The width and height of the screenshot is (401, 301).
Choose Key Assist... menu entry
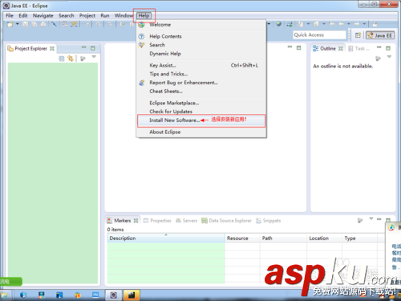[201, 65]
